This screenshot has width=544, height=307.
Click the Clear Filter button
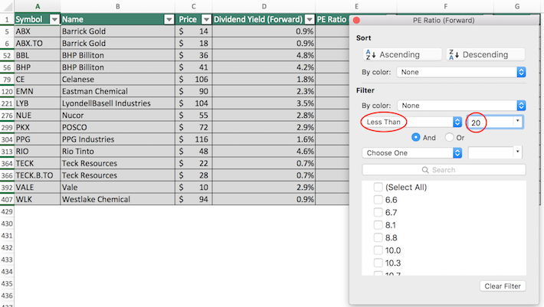(x=503, y=286)
